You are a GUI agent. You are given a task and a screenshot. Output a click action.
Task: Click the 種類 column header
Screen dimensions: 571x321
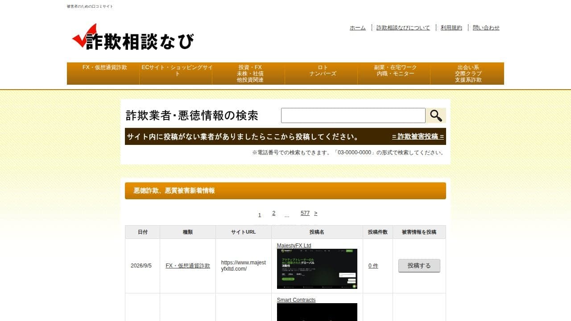(188, 232)
